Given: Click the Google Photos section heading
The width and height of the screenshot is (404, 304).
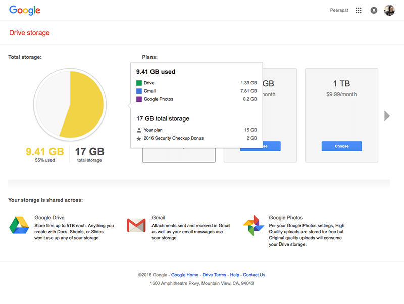Looking at the screenshot, I should tap(286, 218).
